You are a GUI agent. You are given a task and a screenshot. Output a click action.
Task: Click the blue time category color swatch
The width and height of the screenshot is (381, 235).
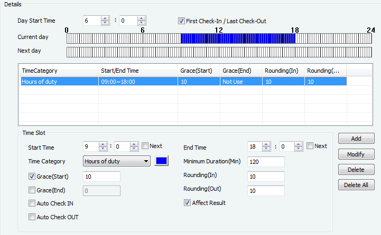pyautogui.click(x=162, y=161)
